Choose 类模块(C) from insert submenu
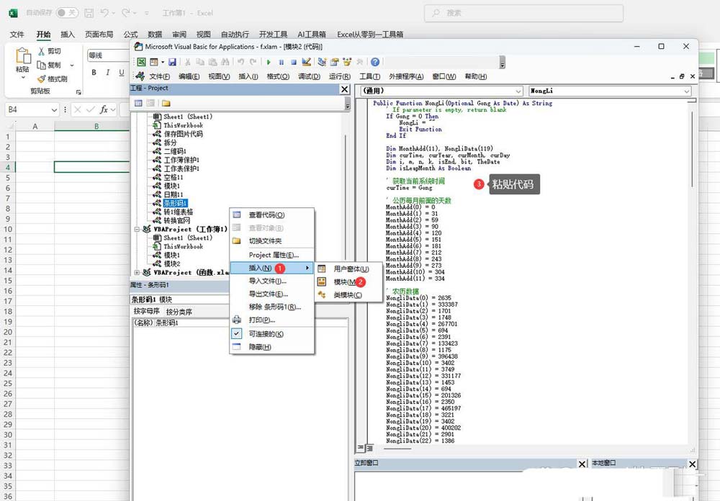 coord(348,295)
